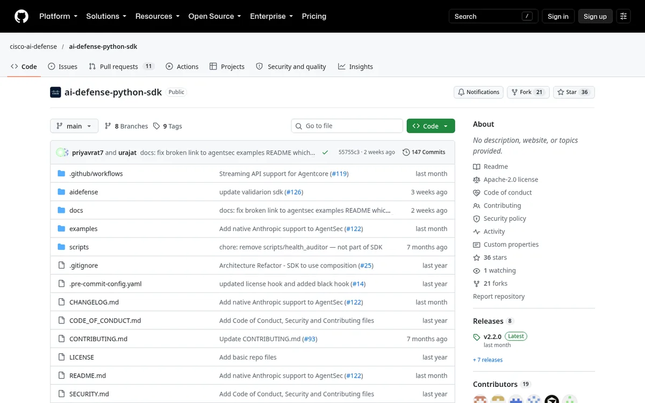Open the docs folder

[x=76, y=211]
